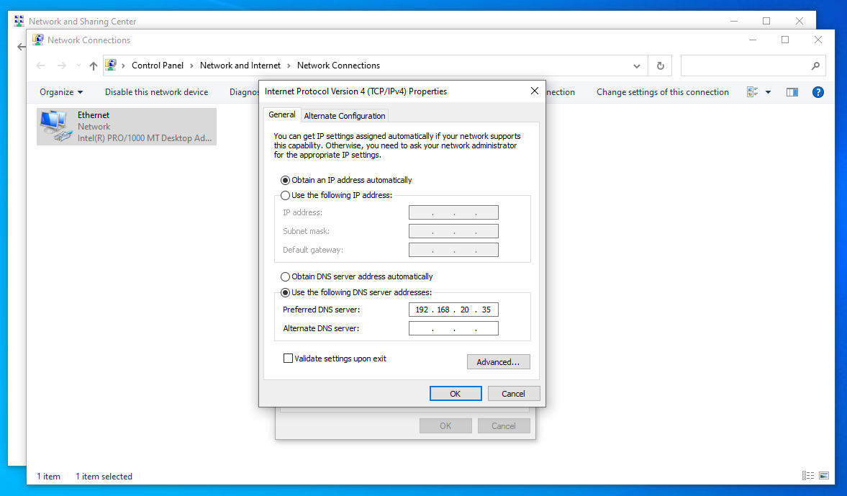Enable Validate settings upon exit checkbox

[x=289, y=359]
